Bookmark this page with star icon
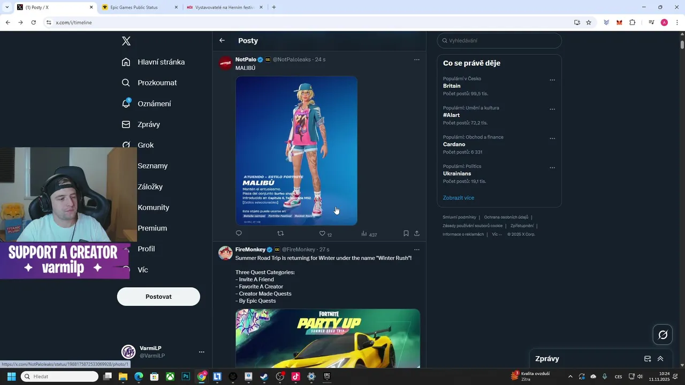 (589, 22)
